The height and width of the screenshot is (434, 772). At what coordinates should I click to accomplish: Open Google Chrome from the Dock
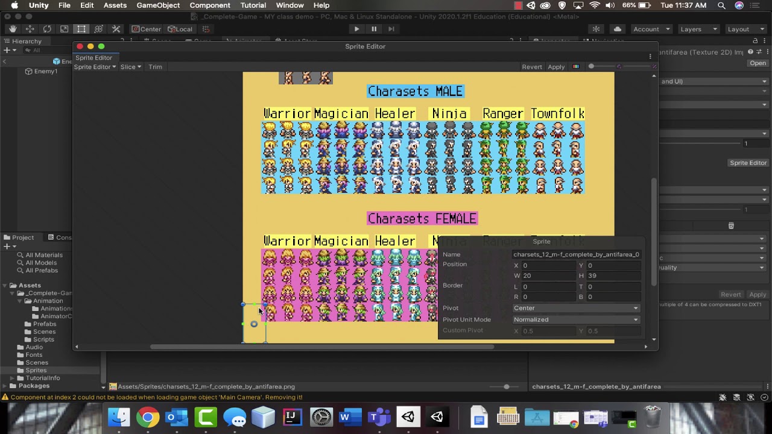click(148, 417)
